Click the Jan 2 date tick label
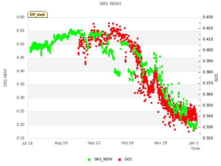Viewport: 221px width, 166px height. [194, 143]
